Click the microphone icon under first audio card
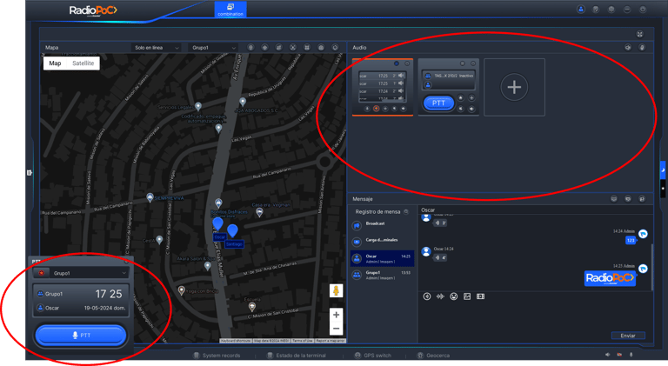 click(x=367, y=109)
